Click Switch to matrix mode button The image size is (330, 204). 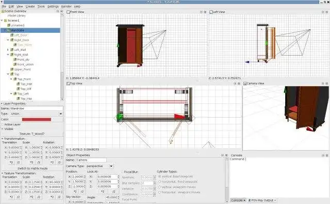pyautogui.click(x=32, y=169)
